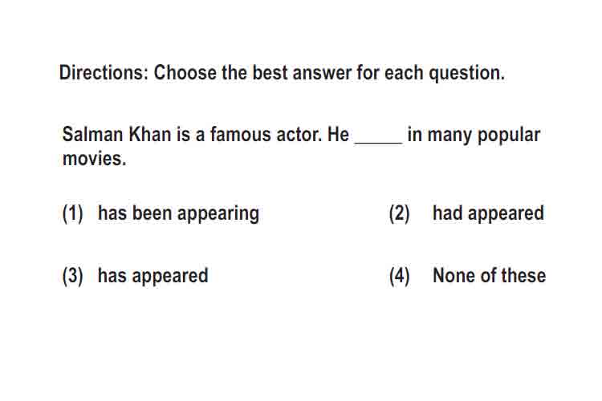Pick the answer "has appeared"
Image resolution: width=602 pixels, height=401 pixels.
tap(153, 276)
